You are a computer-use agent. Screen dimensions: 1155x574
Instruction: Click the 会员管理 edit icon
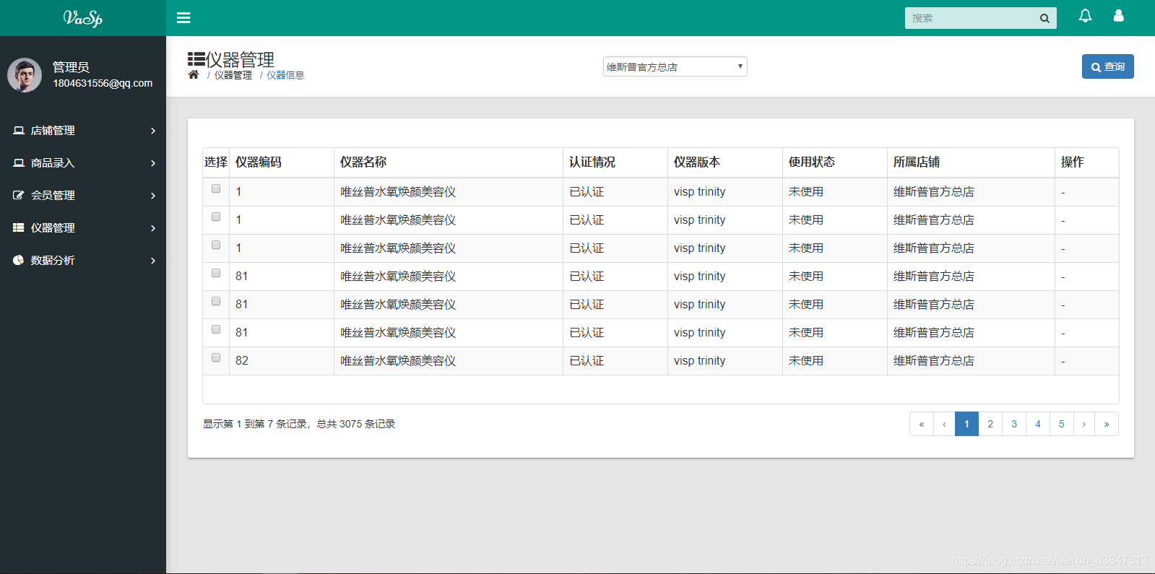[x=19, y=195]
